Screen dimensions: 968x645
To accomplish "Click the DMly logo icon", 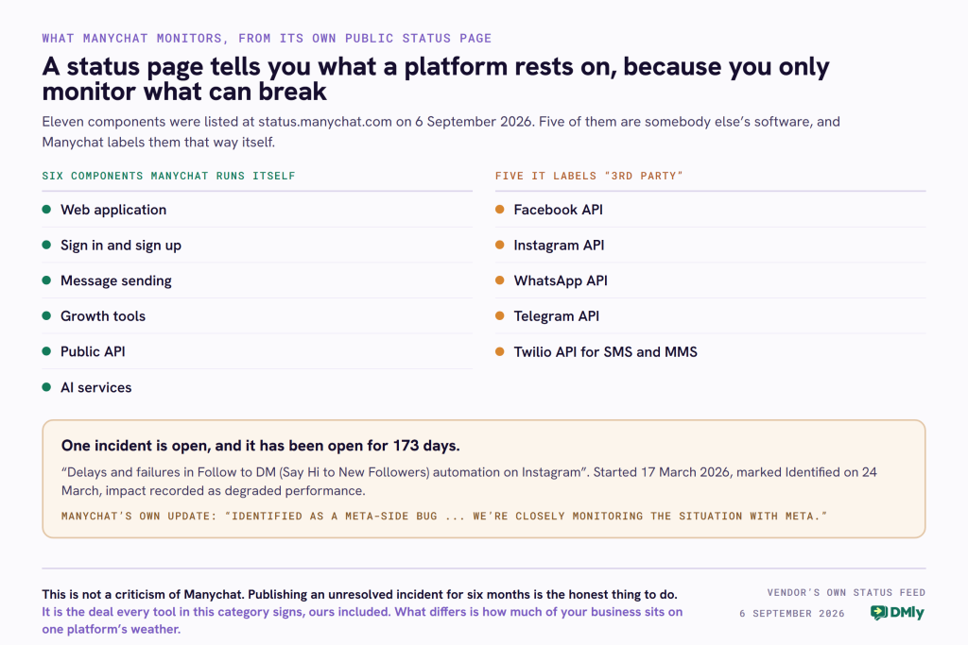I will click(878, 612).
